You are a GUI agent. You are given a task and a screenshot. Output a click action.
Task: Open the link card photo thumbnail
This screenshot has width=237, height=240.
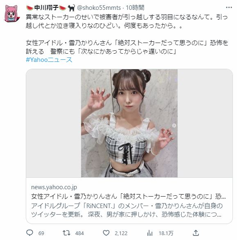(129, 123)
